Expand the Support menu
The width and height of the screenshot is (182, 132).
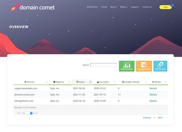135,7
